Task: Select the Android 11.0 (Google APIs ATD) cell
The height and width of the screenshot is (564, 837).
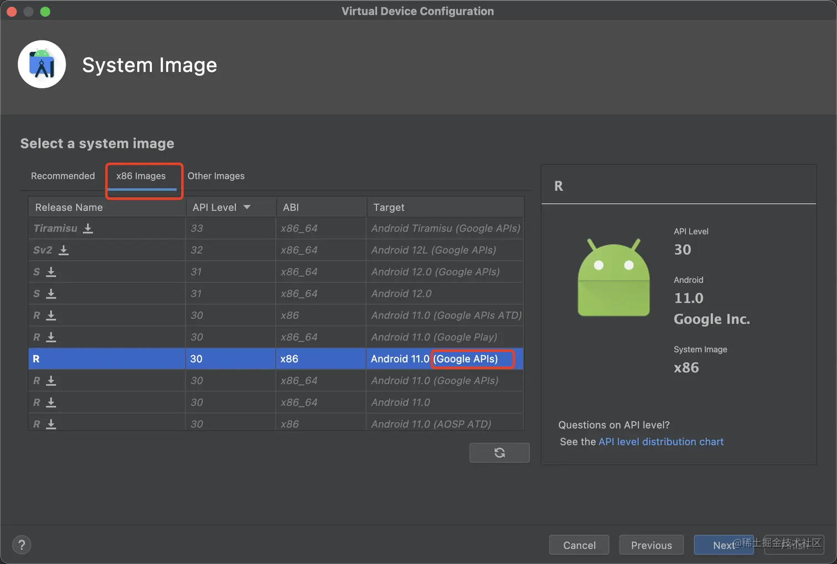Action: 446,315
